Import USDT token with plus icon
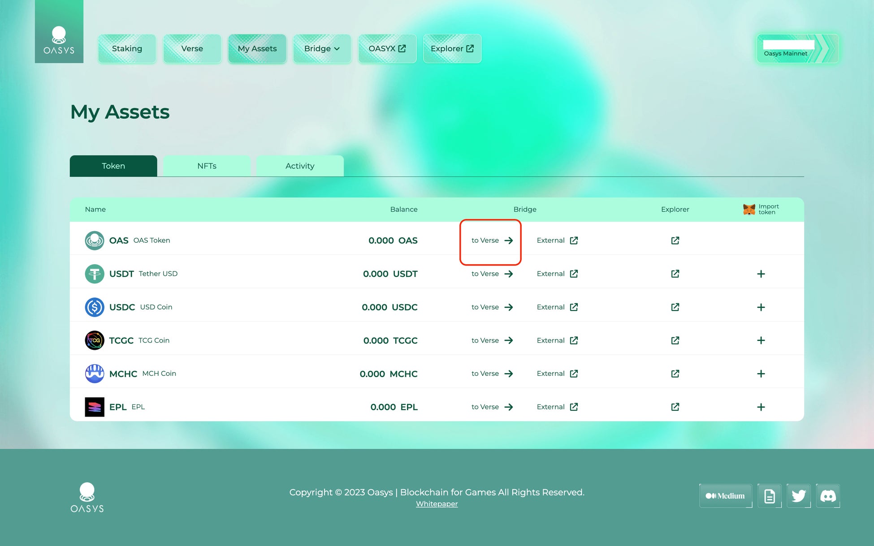 click(761, 274)
